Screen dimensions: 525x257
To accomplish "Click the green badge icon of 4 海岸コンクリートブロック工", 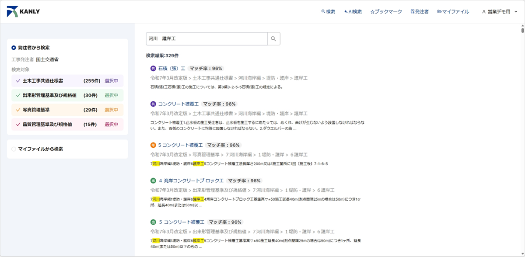I will [153, 181].
